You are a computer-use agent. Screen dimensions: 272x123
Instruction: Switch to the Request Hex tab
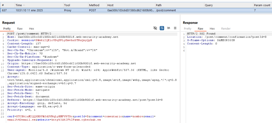point(31,29)
